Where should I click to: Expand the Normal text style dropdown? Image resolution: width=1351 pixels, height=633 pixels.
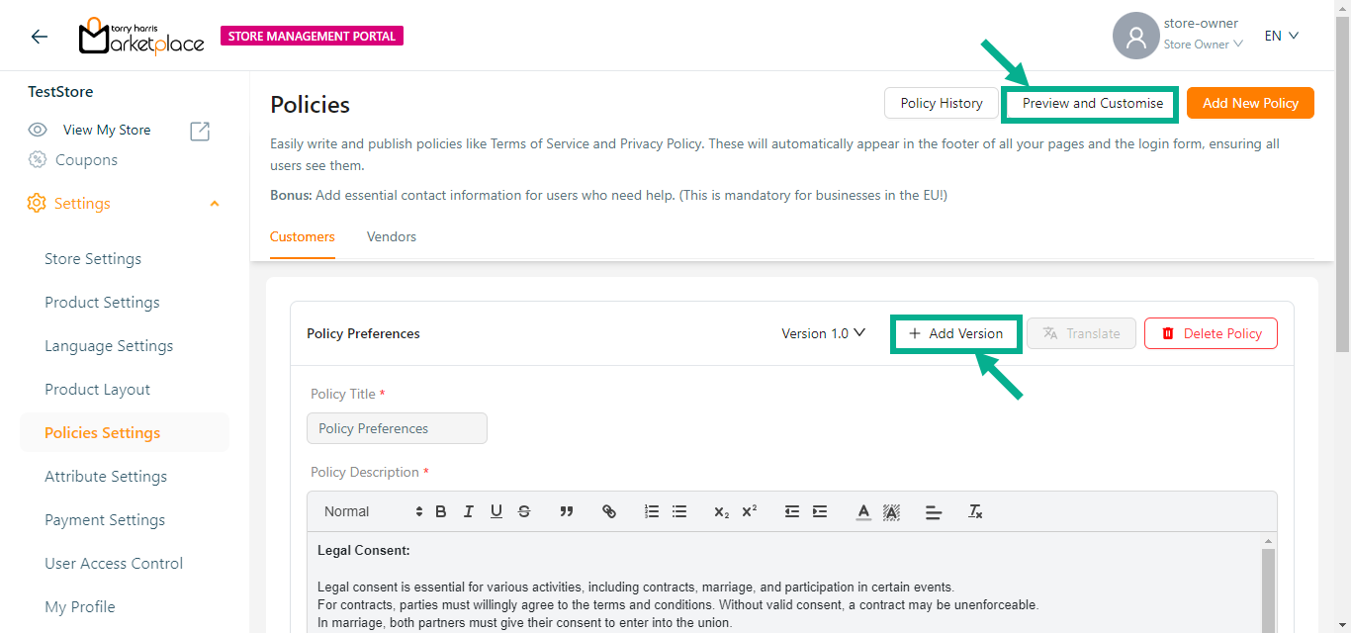(373, 511)
